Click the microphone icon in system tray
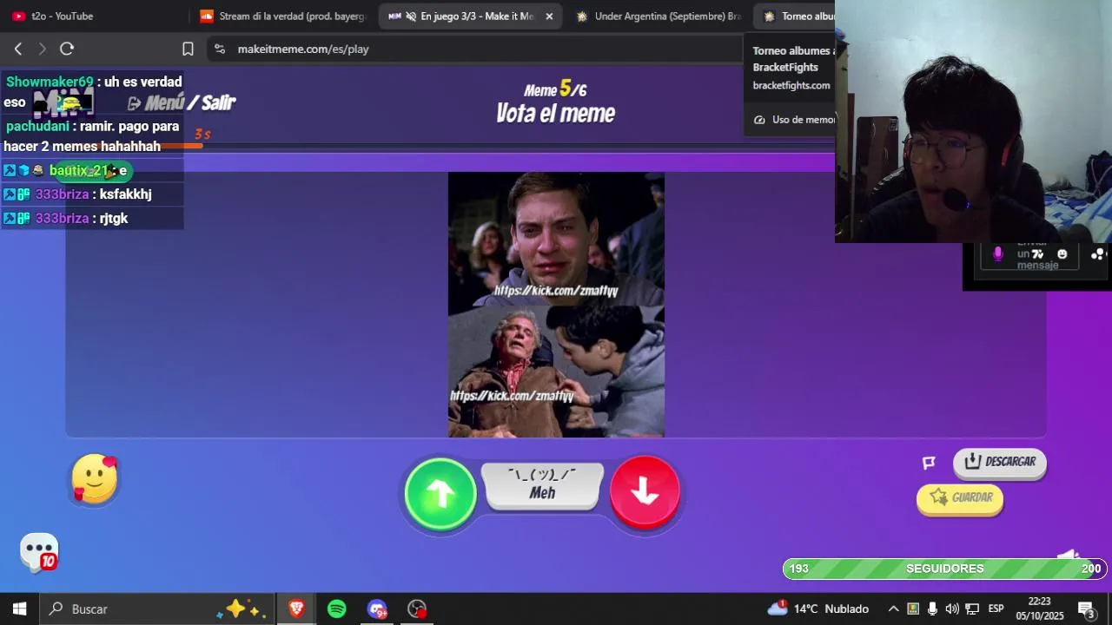The height and width of the screenshot is (625, 1112). pyautogui.click(x=932, y=609)
